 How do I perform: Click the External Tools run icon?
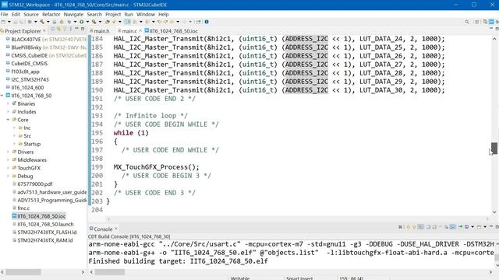coord(94,22)
